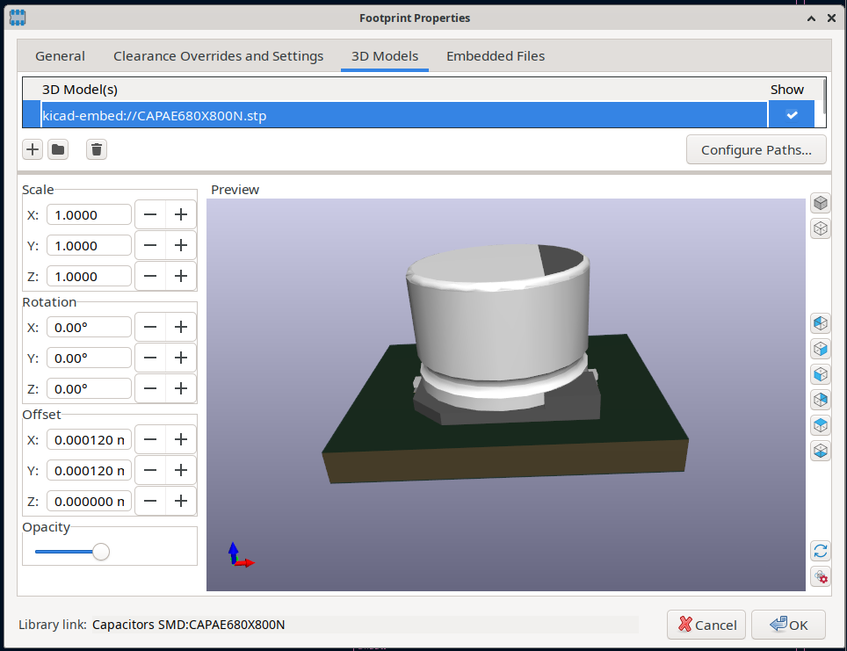Viewport: 847px width, 651px height.
Task: Open 3D preview settings gear icon
Action: (820, 577)
